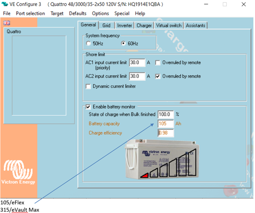Click the Charge efficiency field
The image size is (255, 213).
(166, 133)
